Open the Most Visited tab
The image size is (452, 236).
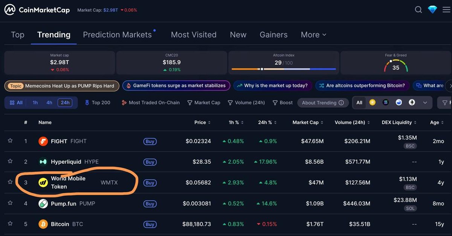[194, 35]
